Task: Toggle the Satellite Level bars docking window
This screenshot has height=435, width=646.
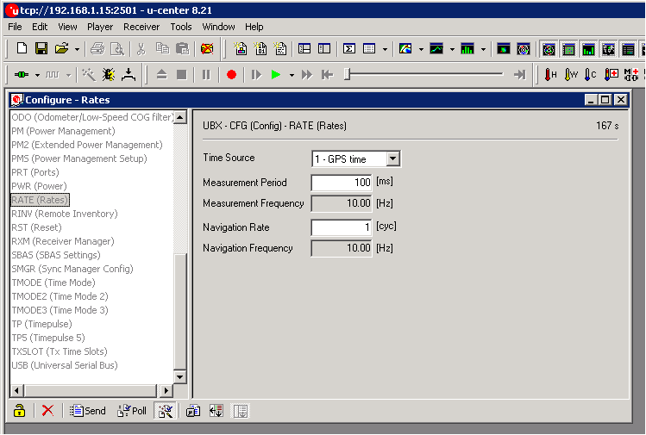Action: click(x=588, y=49)
